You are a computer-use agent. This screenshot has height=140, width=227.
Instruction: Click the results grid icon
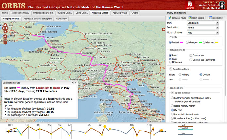click(210, 18)
